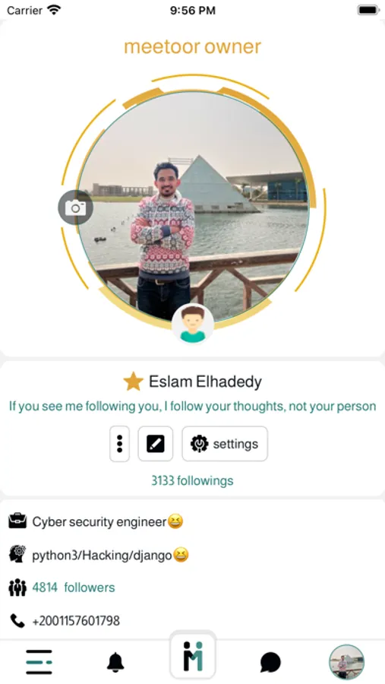385x684 pixels.
Task: Tap the Wi-Fi icon in status bar
Action: pyautogui.click(x=54, y=10)
